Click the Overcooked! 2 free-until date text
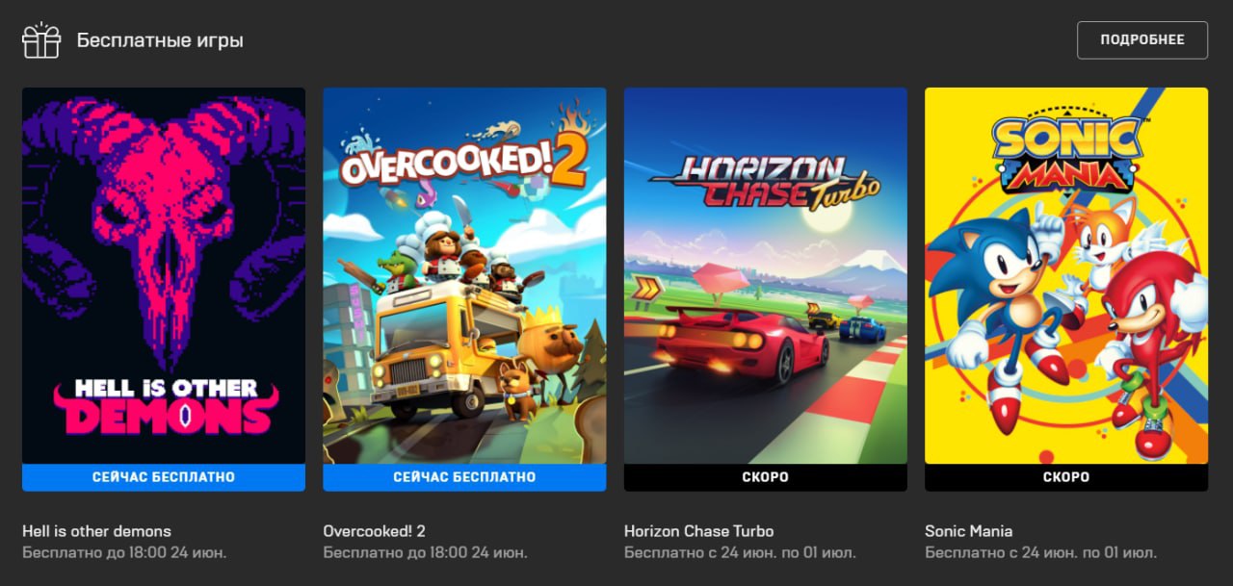1233x586 pixels. point(425,553)
